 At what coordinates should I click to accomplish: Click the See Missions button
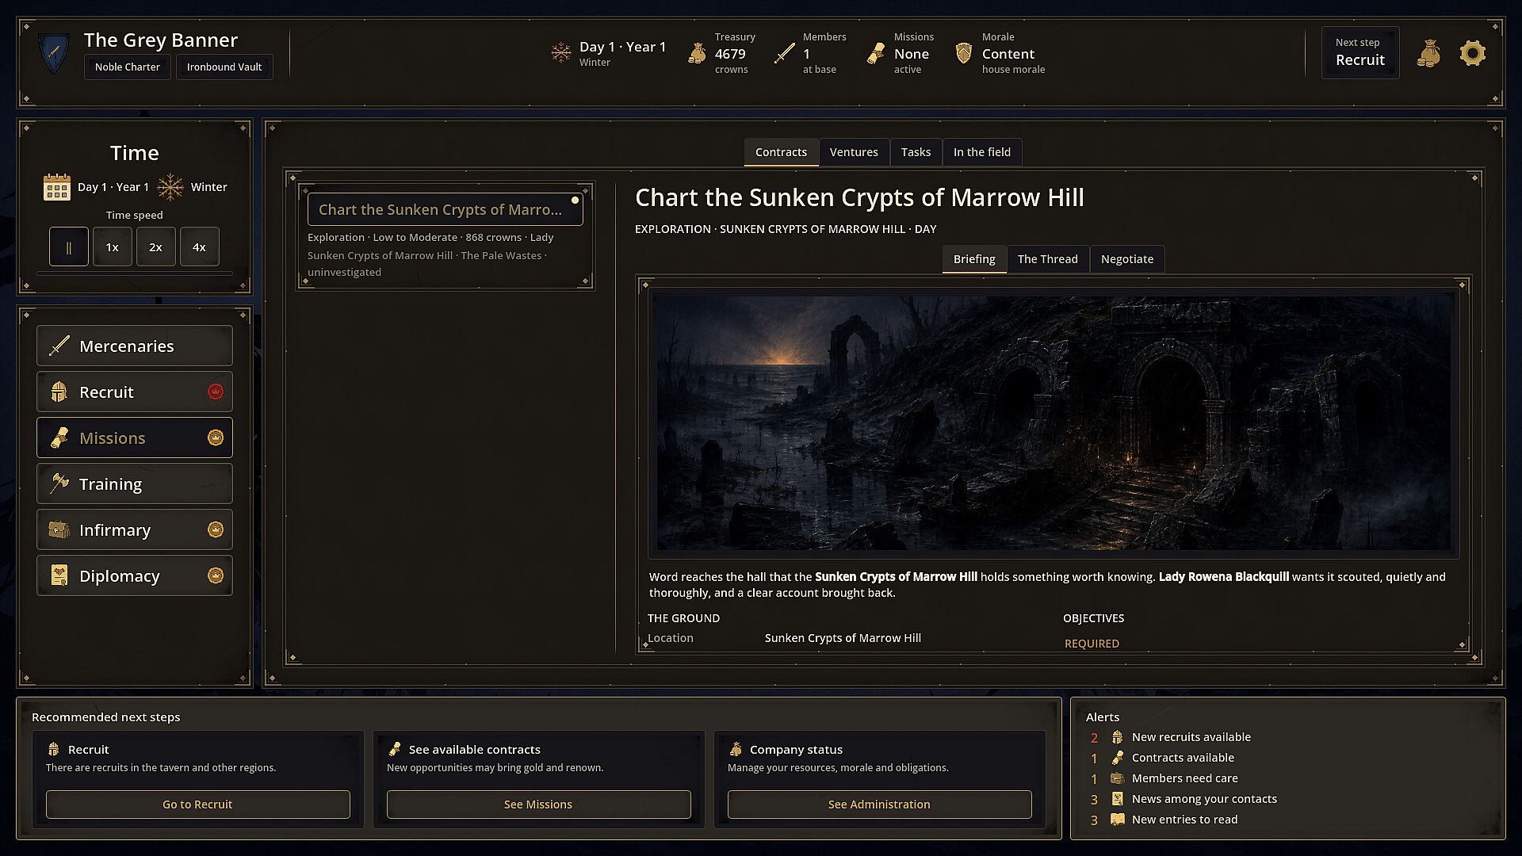click(538, 804)
